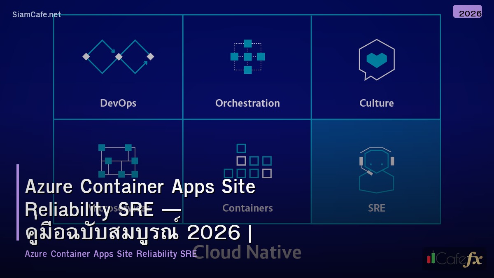Click the Azure Container Apps subtitle link

(x=111, y=254)
